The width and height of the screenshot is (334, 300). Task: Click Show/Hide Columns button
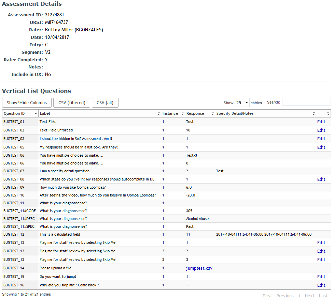(27, 102)
